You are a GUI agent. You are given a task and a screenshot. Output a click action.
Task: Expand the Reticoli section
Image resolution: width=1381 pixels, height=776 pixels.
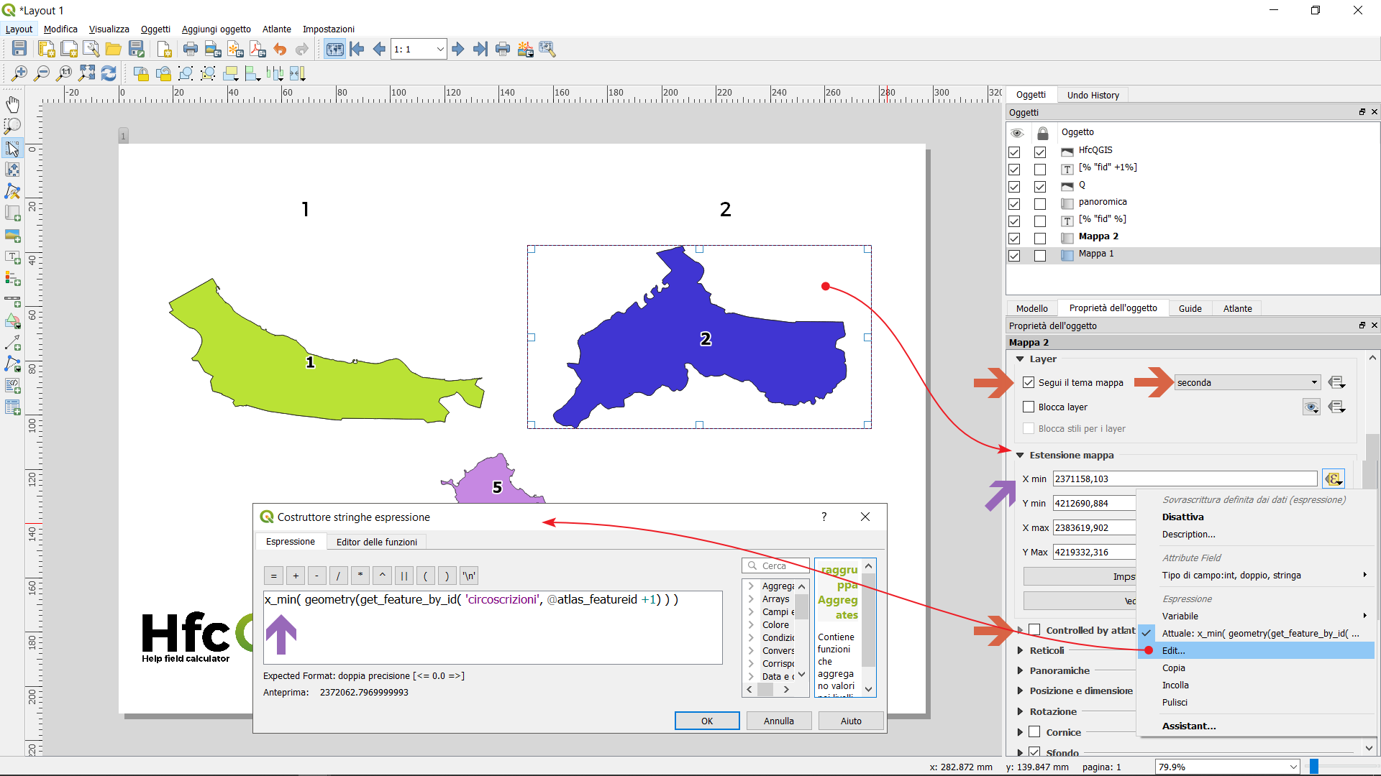click(1020, 651)
